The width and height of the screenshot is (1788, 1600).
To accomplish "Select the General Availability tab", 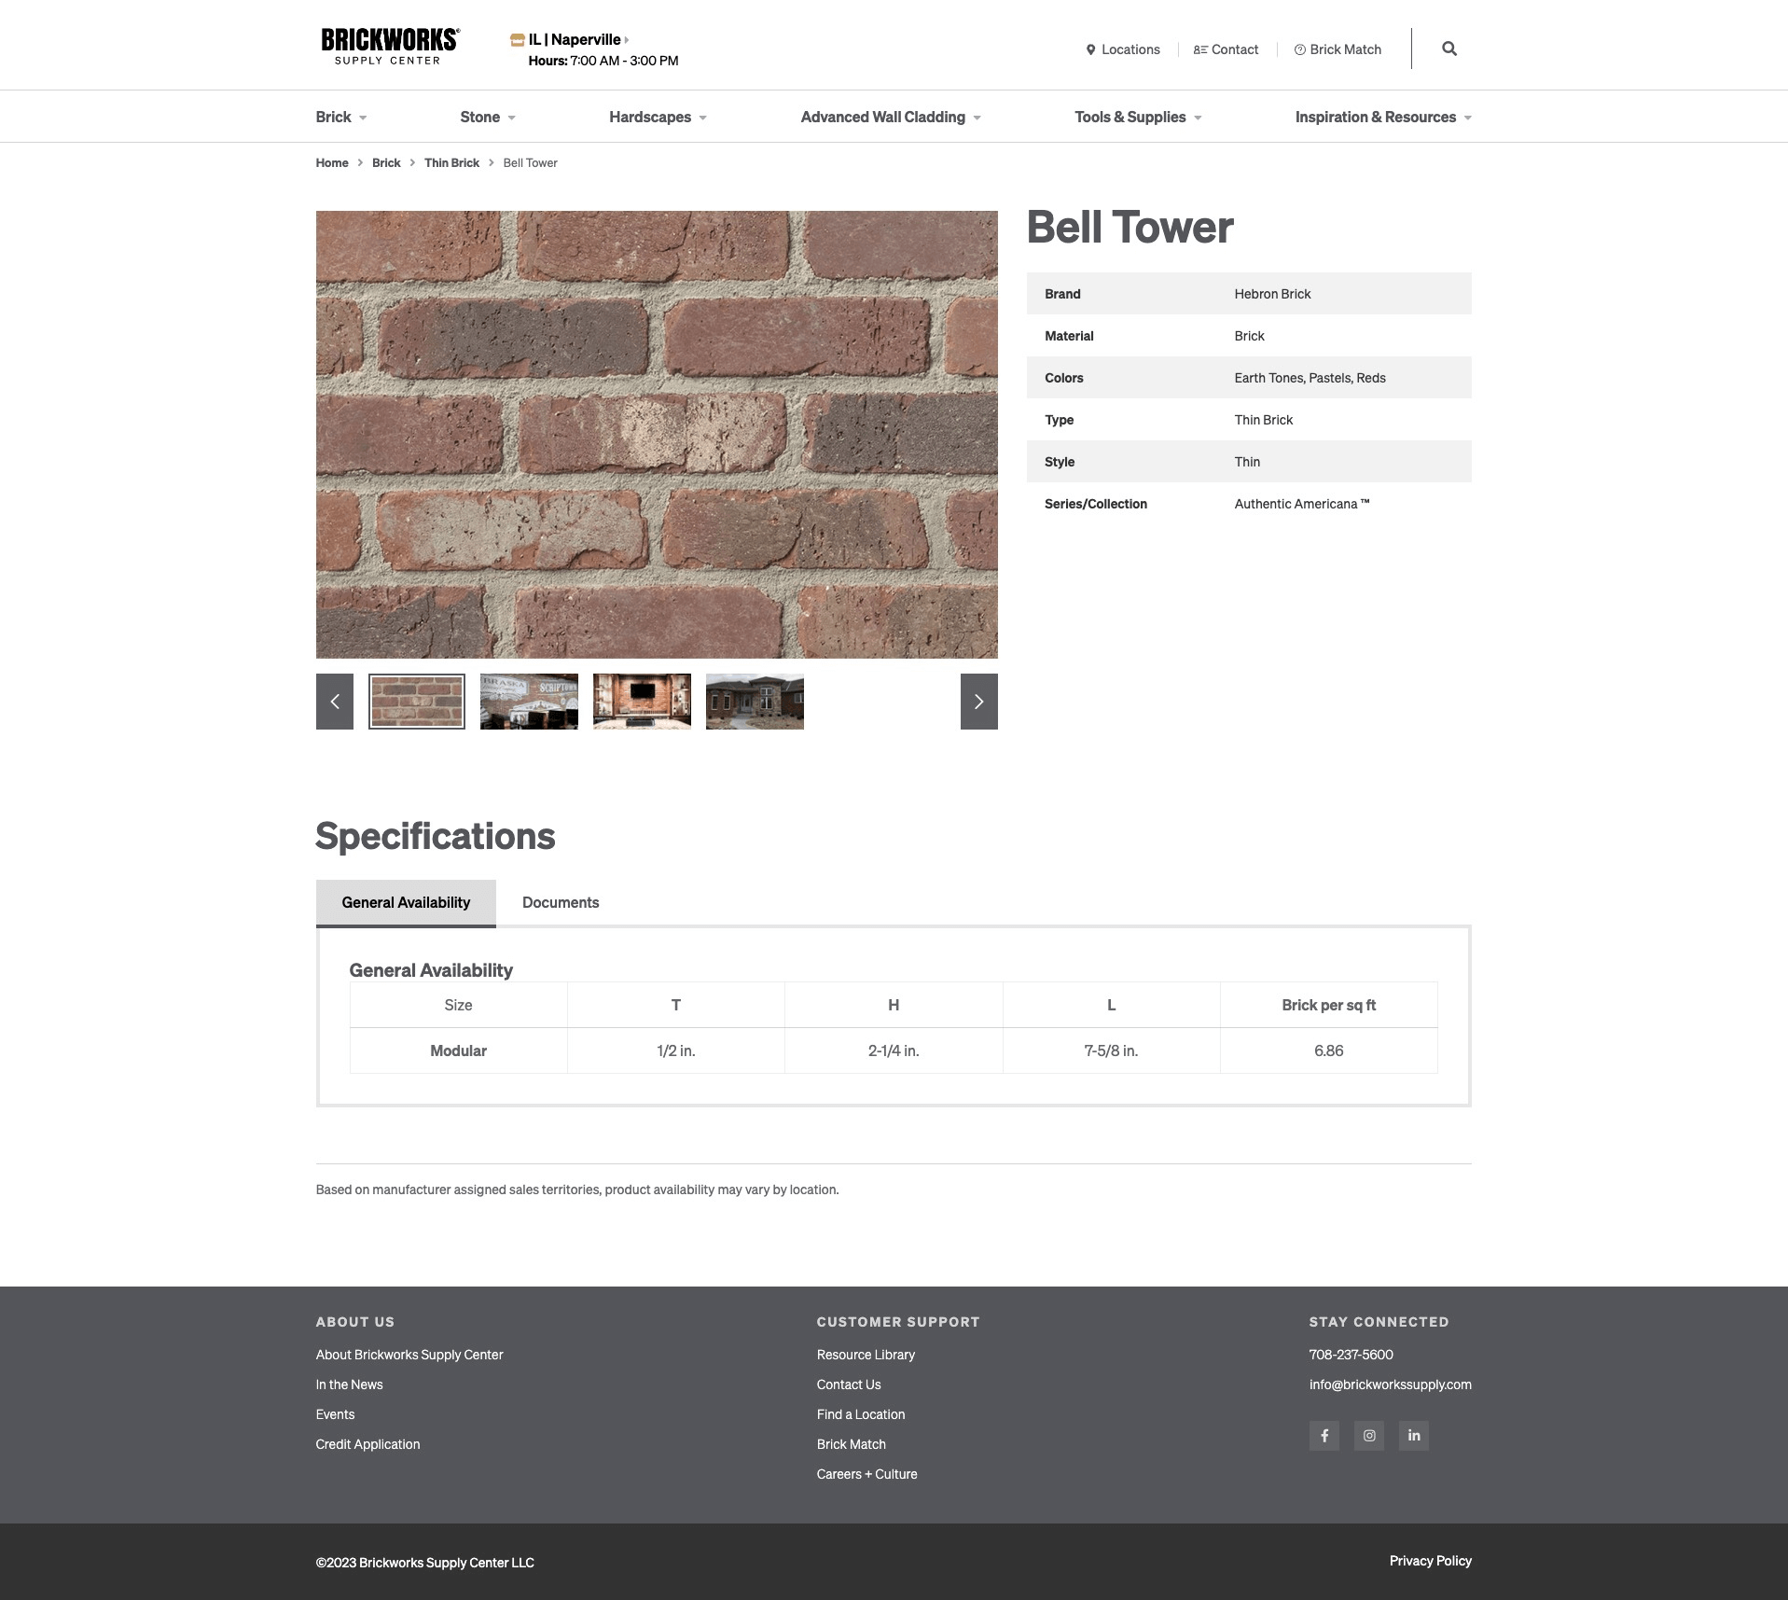I will [x=406, y=903].
